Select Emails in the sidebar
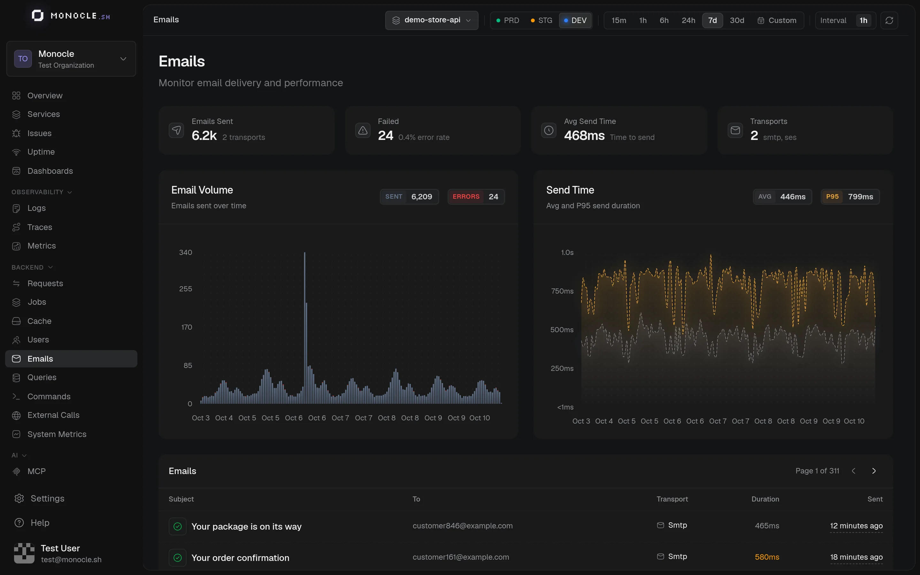This screenshot has width=920, height=575. click(71, 359)
